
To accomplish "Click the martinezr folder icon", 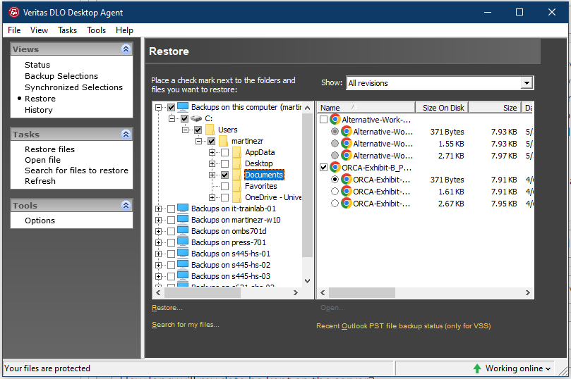I will pyautogui.click(x=223, y=141).
